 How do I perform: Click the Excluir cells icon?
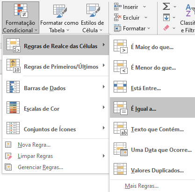(x=118, y=17)
